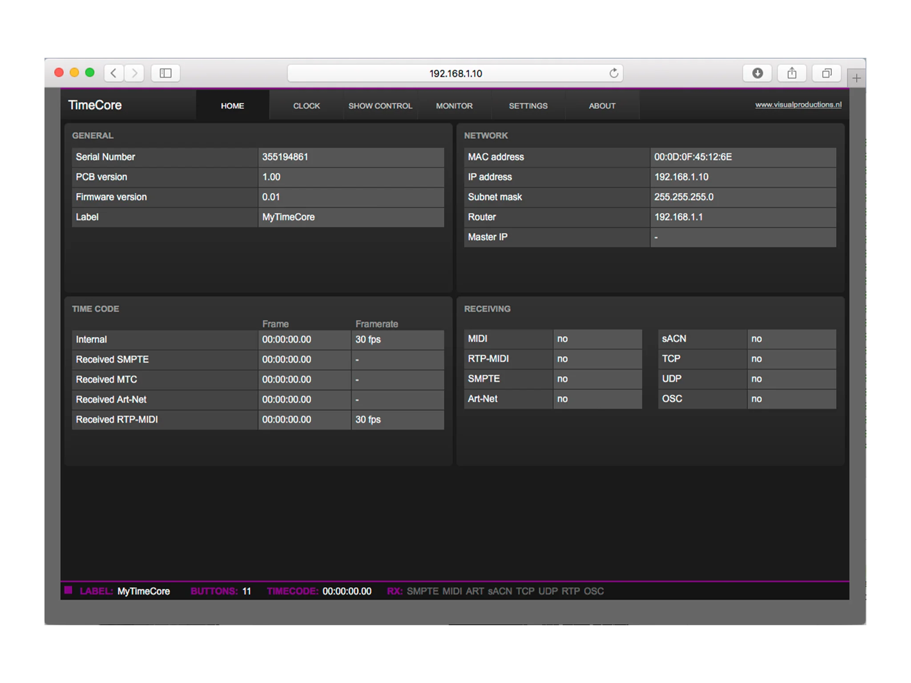Reload the TimeCore page

click(614, 73)
